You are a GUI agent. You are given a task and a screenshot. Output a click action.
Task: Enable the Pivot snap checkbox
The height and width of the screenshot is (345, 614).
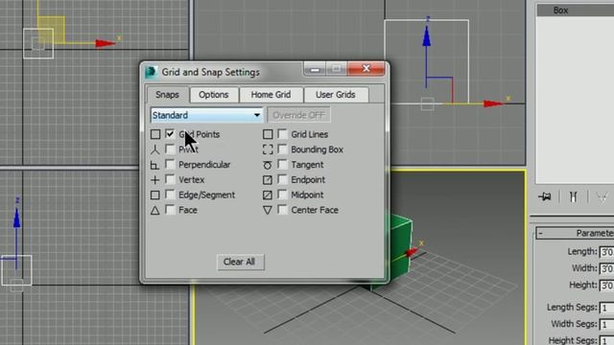pos(170,149)
